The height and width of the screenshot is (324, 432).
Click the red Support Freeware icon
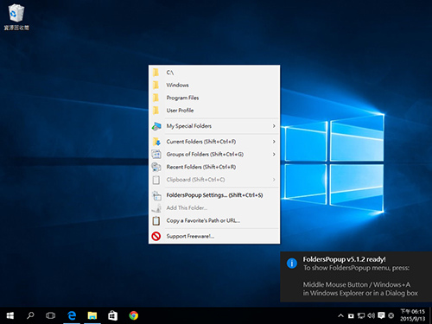pos(156,236)
